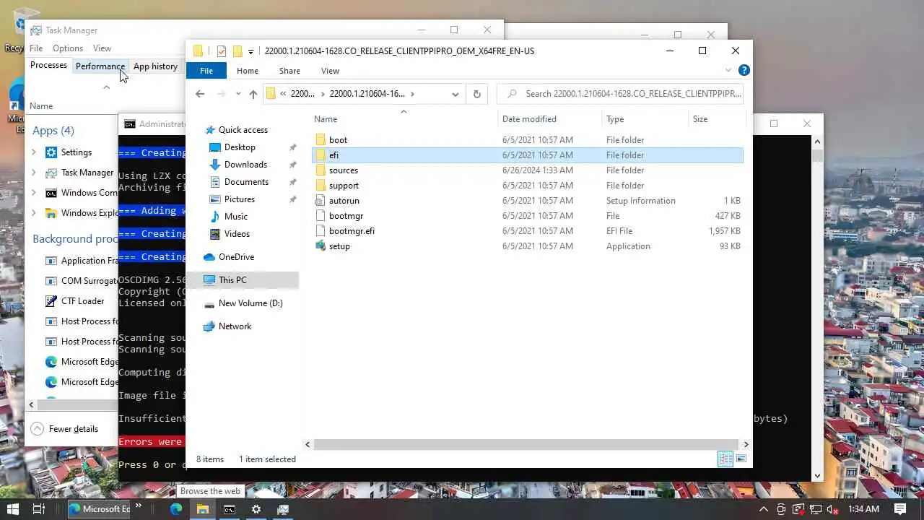Open the Settings gear taskbar icon
The height and width of the screenshot is (520, 924).
(x=256, y=509)
